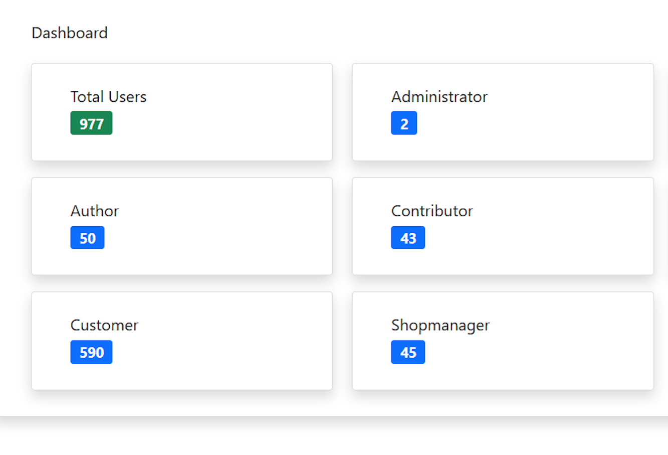The image size is (668, 455).
Task: Click the Customer count badge 590
Action: (x=91, y=352)
